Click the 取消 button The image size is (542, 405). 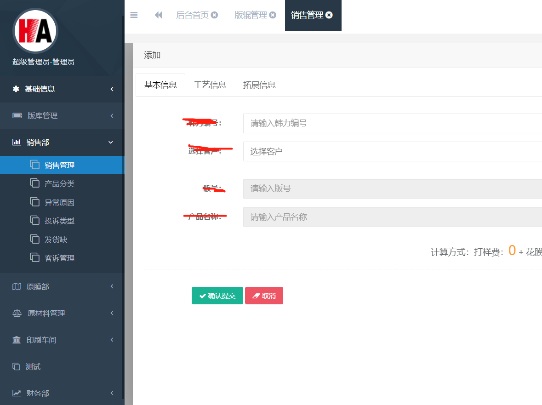pos(264,296)
